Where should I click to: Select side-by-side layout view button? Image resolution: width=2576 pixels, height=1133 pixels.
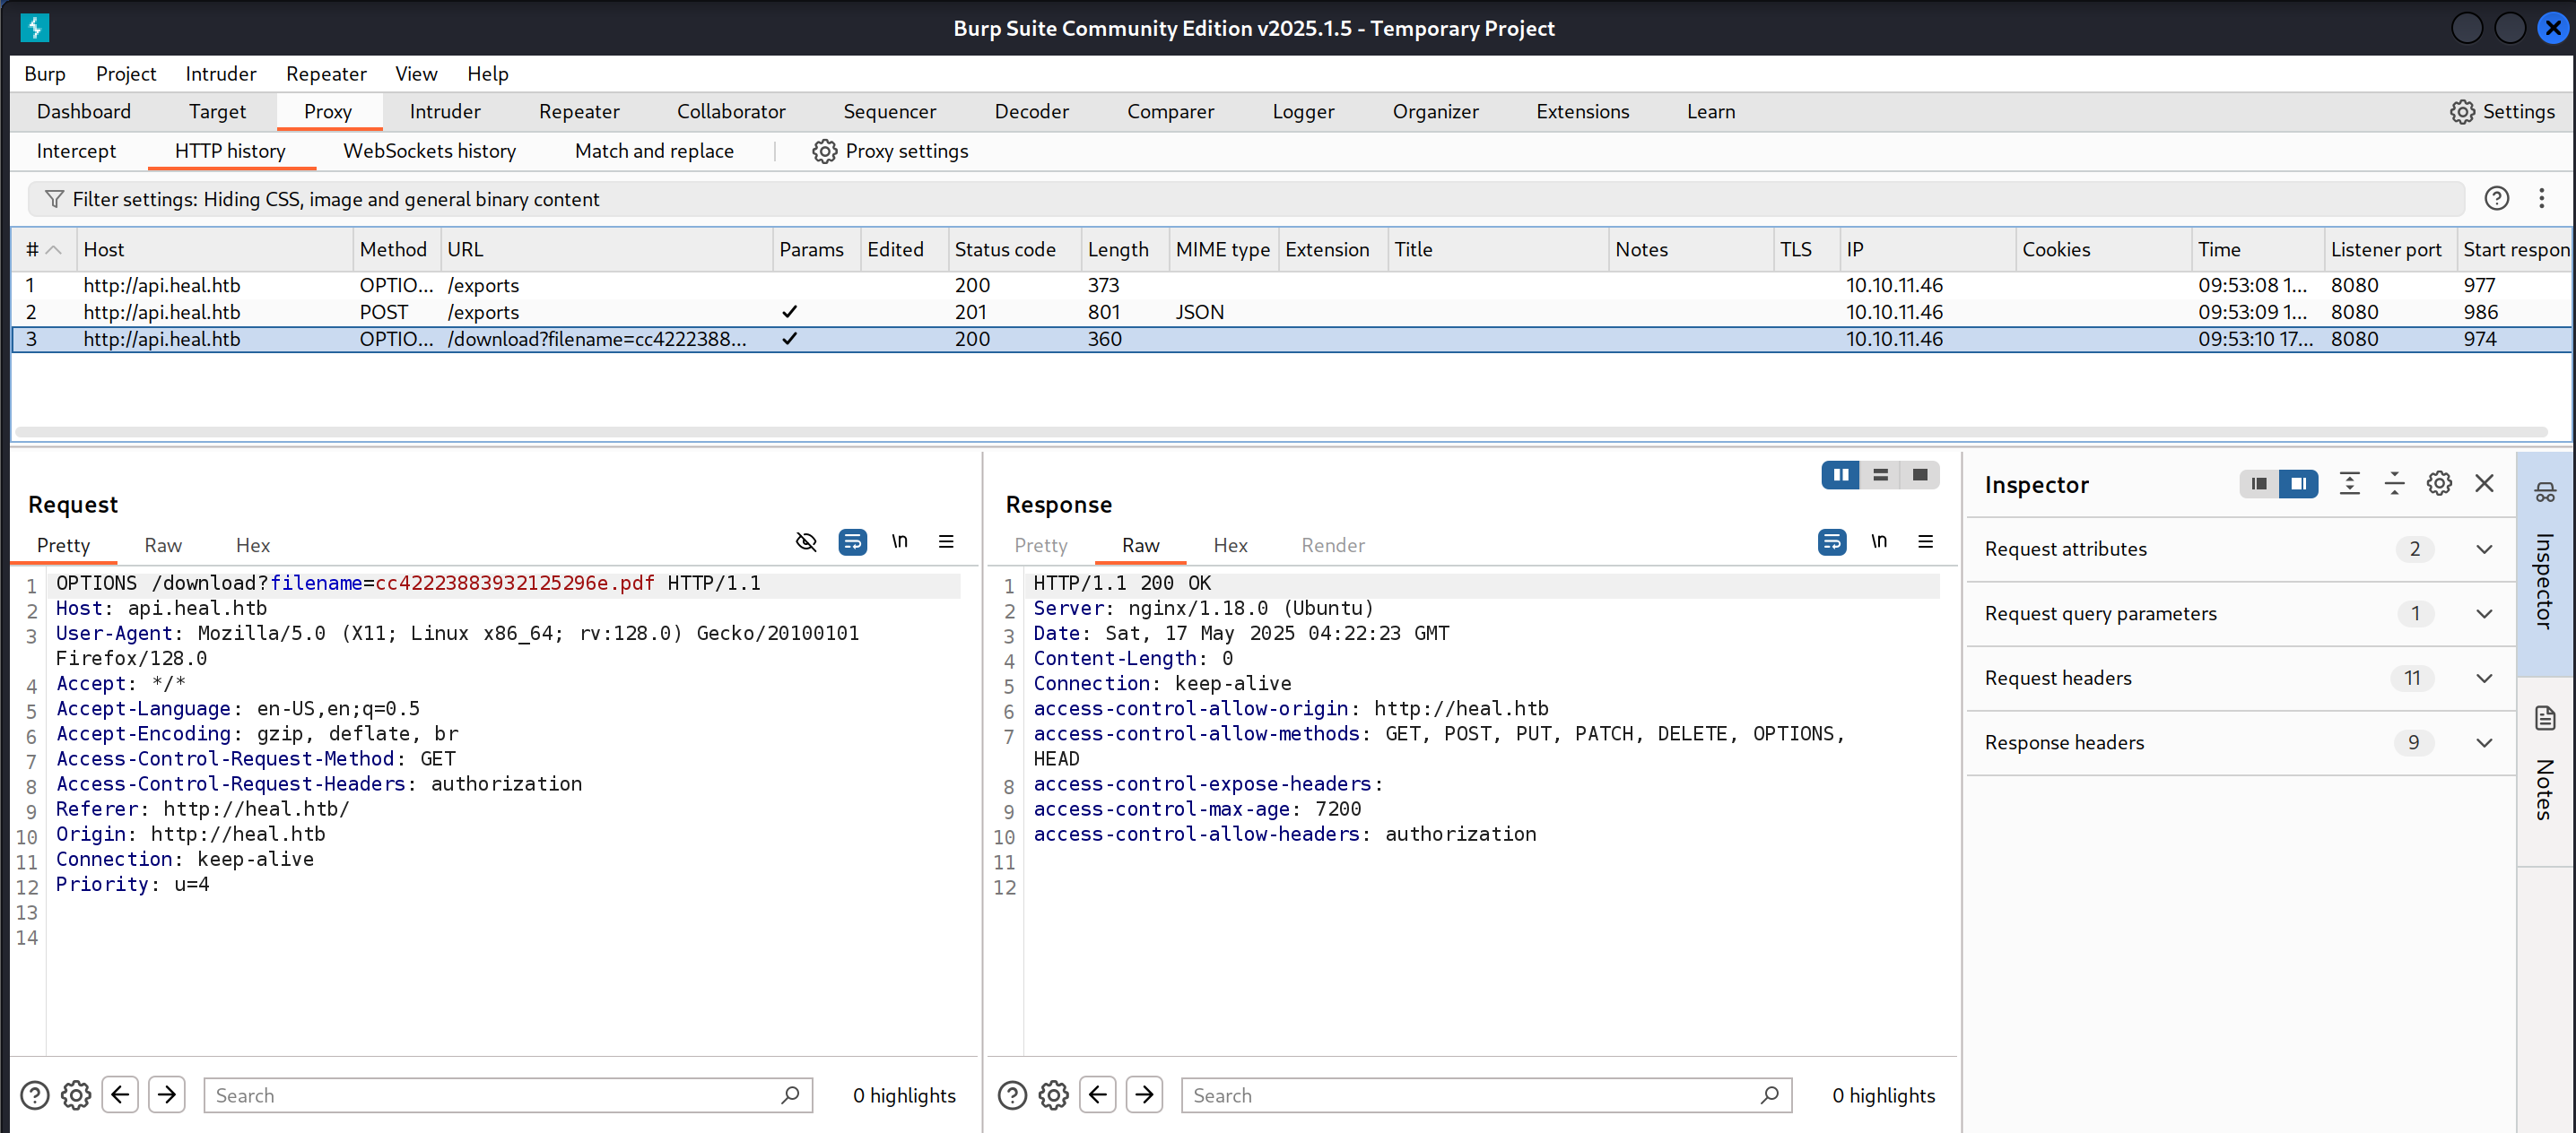pos(1840,474)
